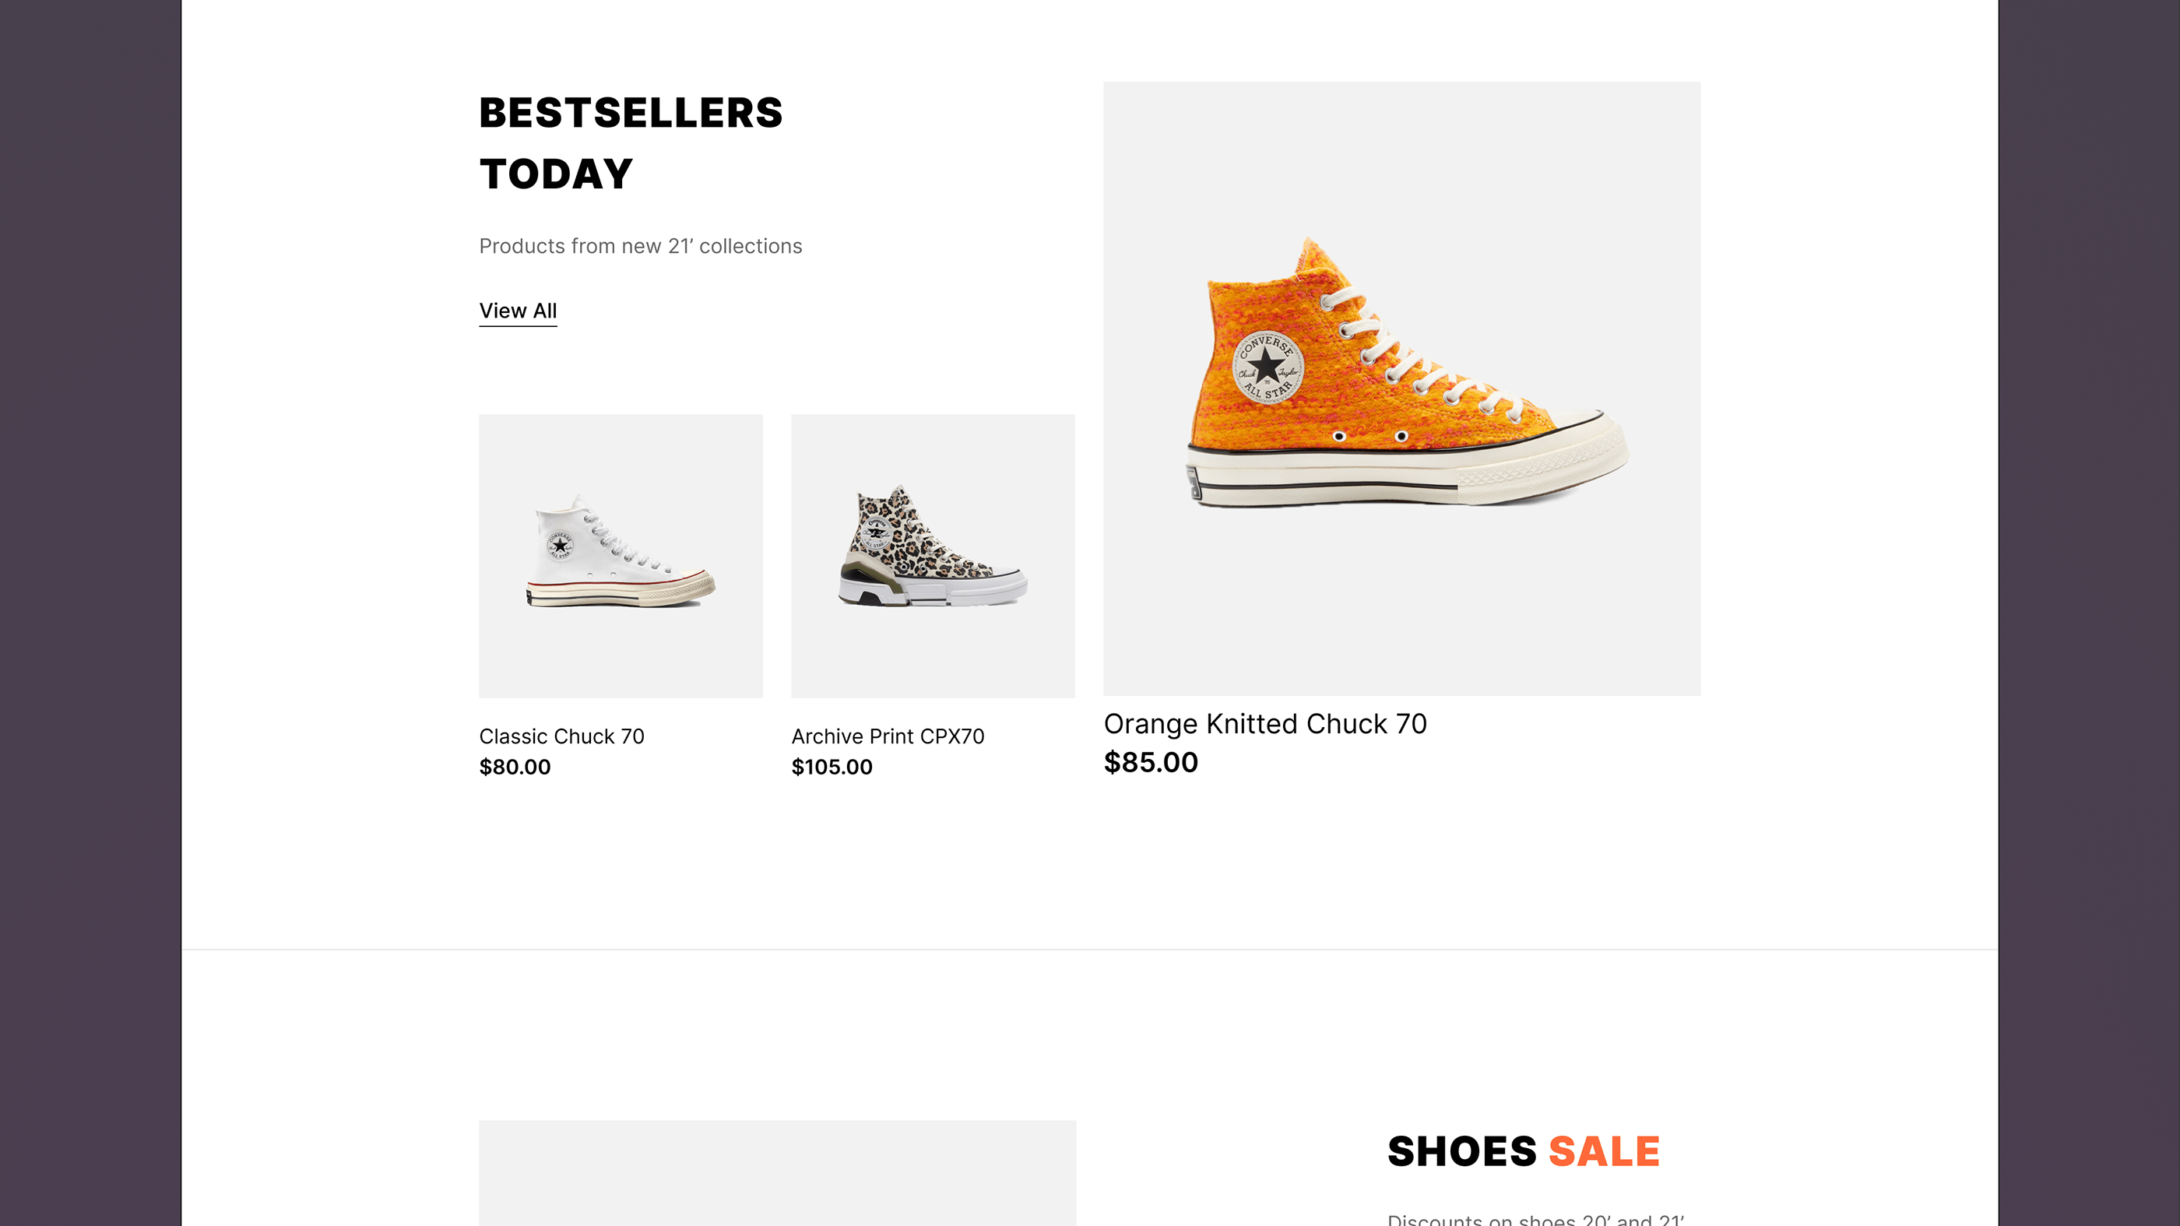This screenshot has width=2180, height=1226.
Task: Click the Archive Print CPX70 product title
Action: [x=888, y=736]
